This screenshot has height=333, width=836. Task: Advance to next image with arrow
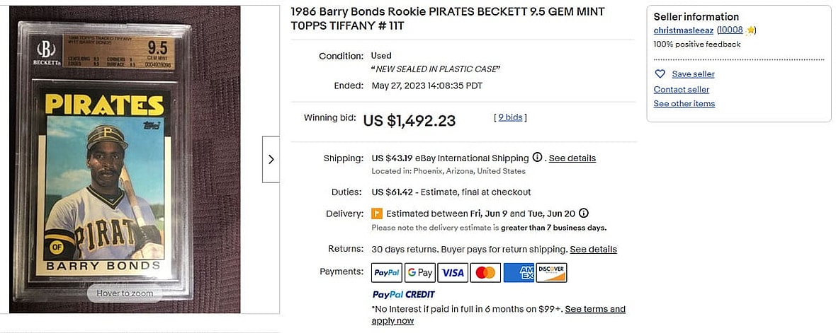point(271,159)
